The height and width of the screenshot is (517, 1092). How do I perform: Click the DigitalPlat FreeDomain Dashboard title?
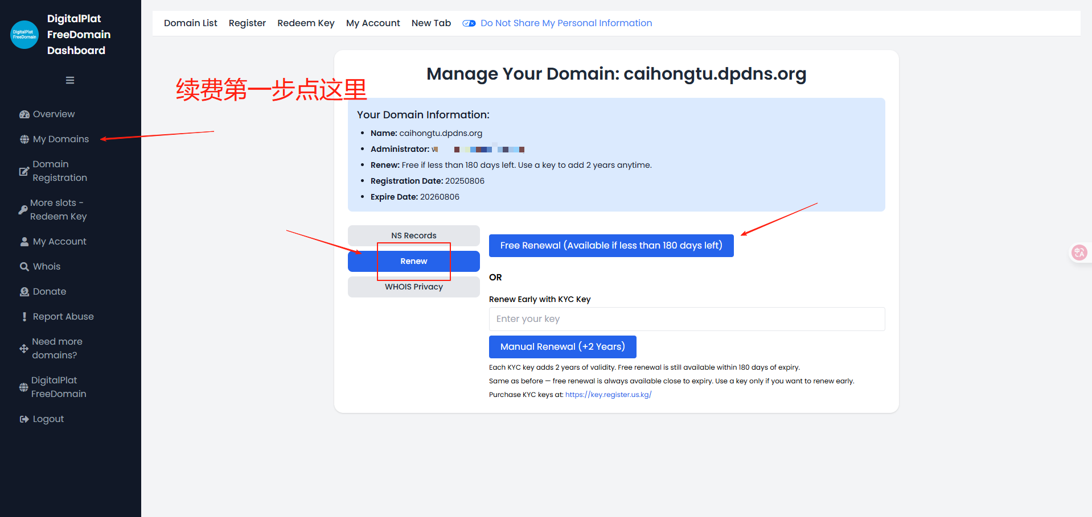coord(79,35)
